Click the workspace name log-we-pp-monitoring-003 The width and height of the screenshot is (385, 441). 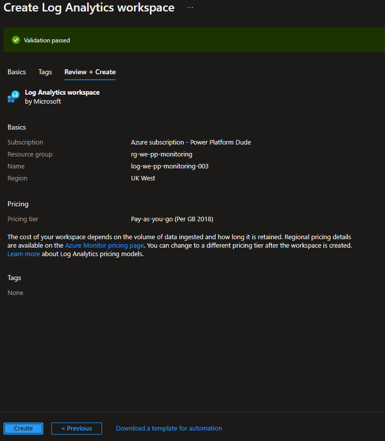pyautogui.click(x=169, y=166)
